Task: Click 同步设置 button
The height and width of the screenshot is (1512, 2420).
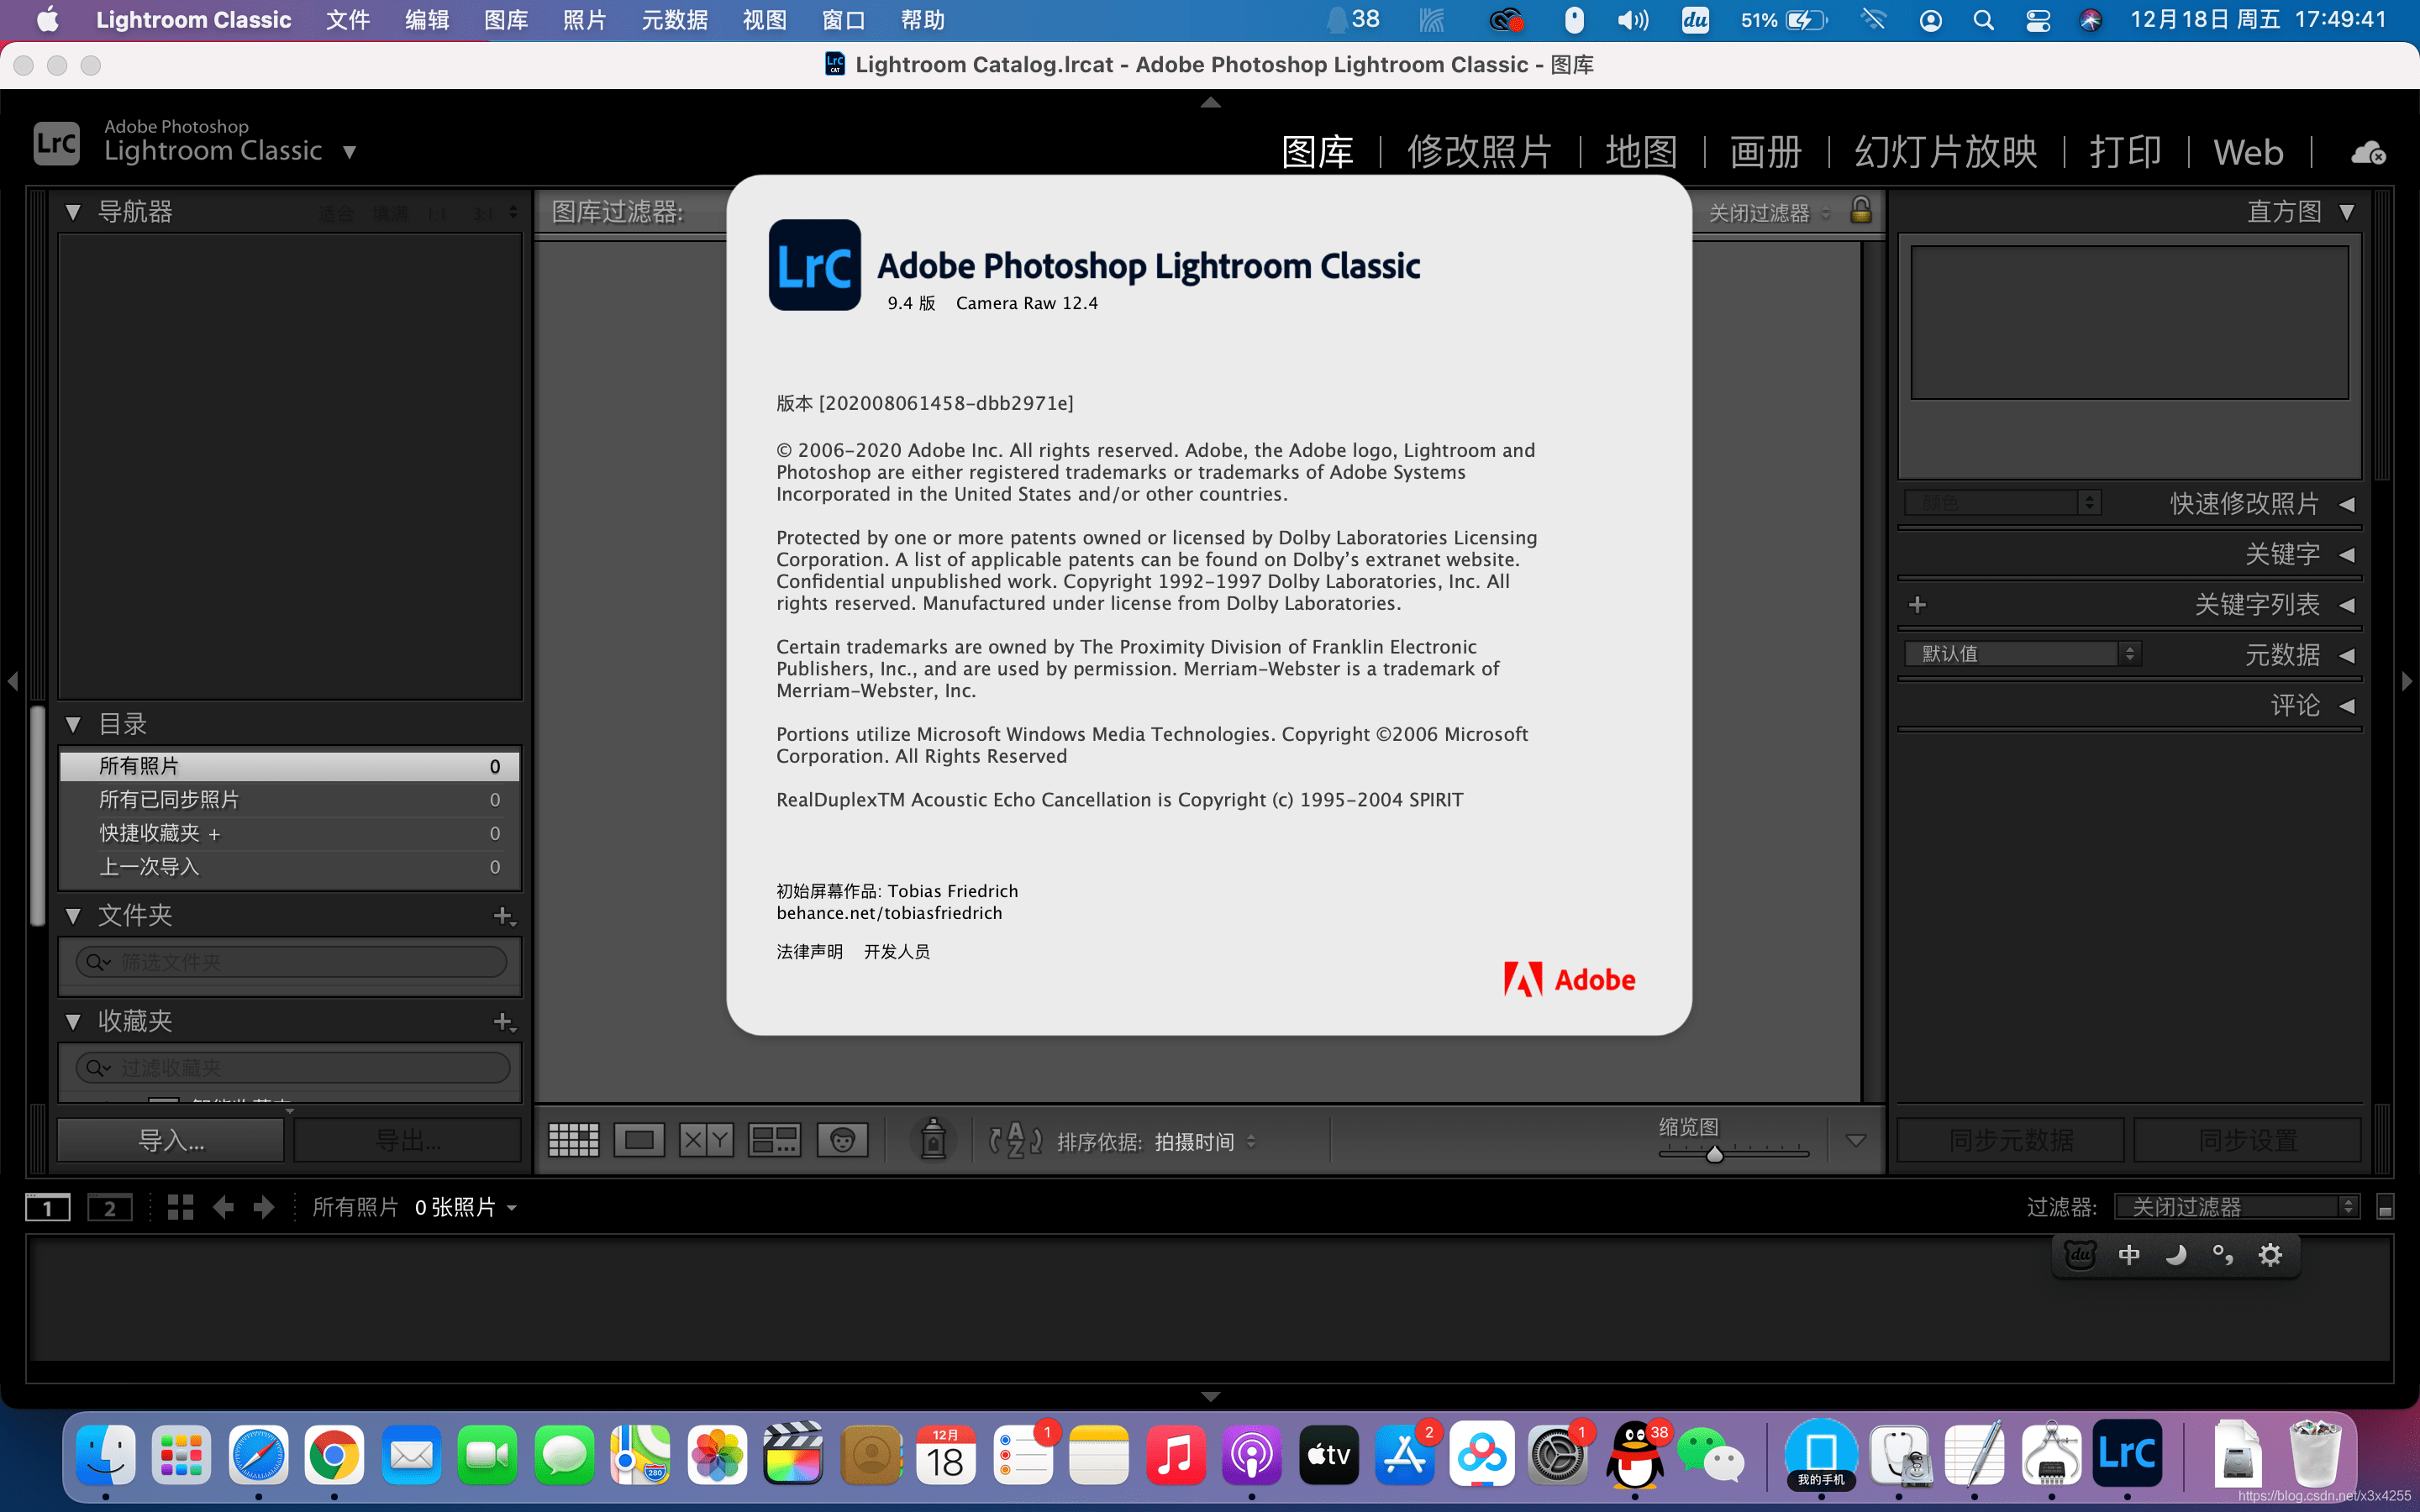Action: (2247, 1140)
